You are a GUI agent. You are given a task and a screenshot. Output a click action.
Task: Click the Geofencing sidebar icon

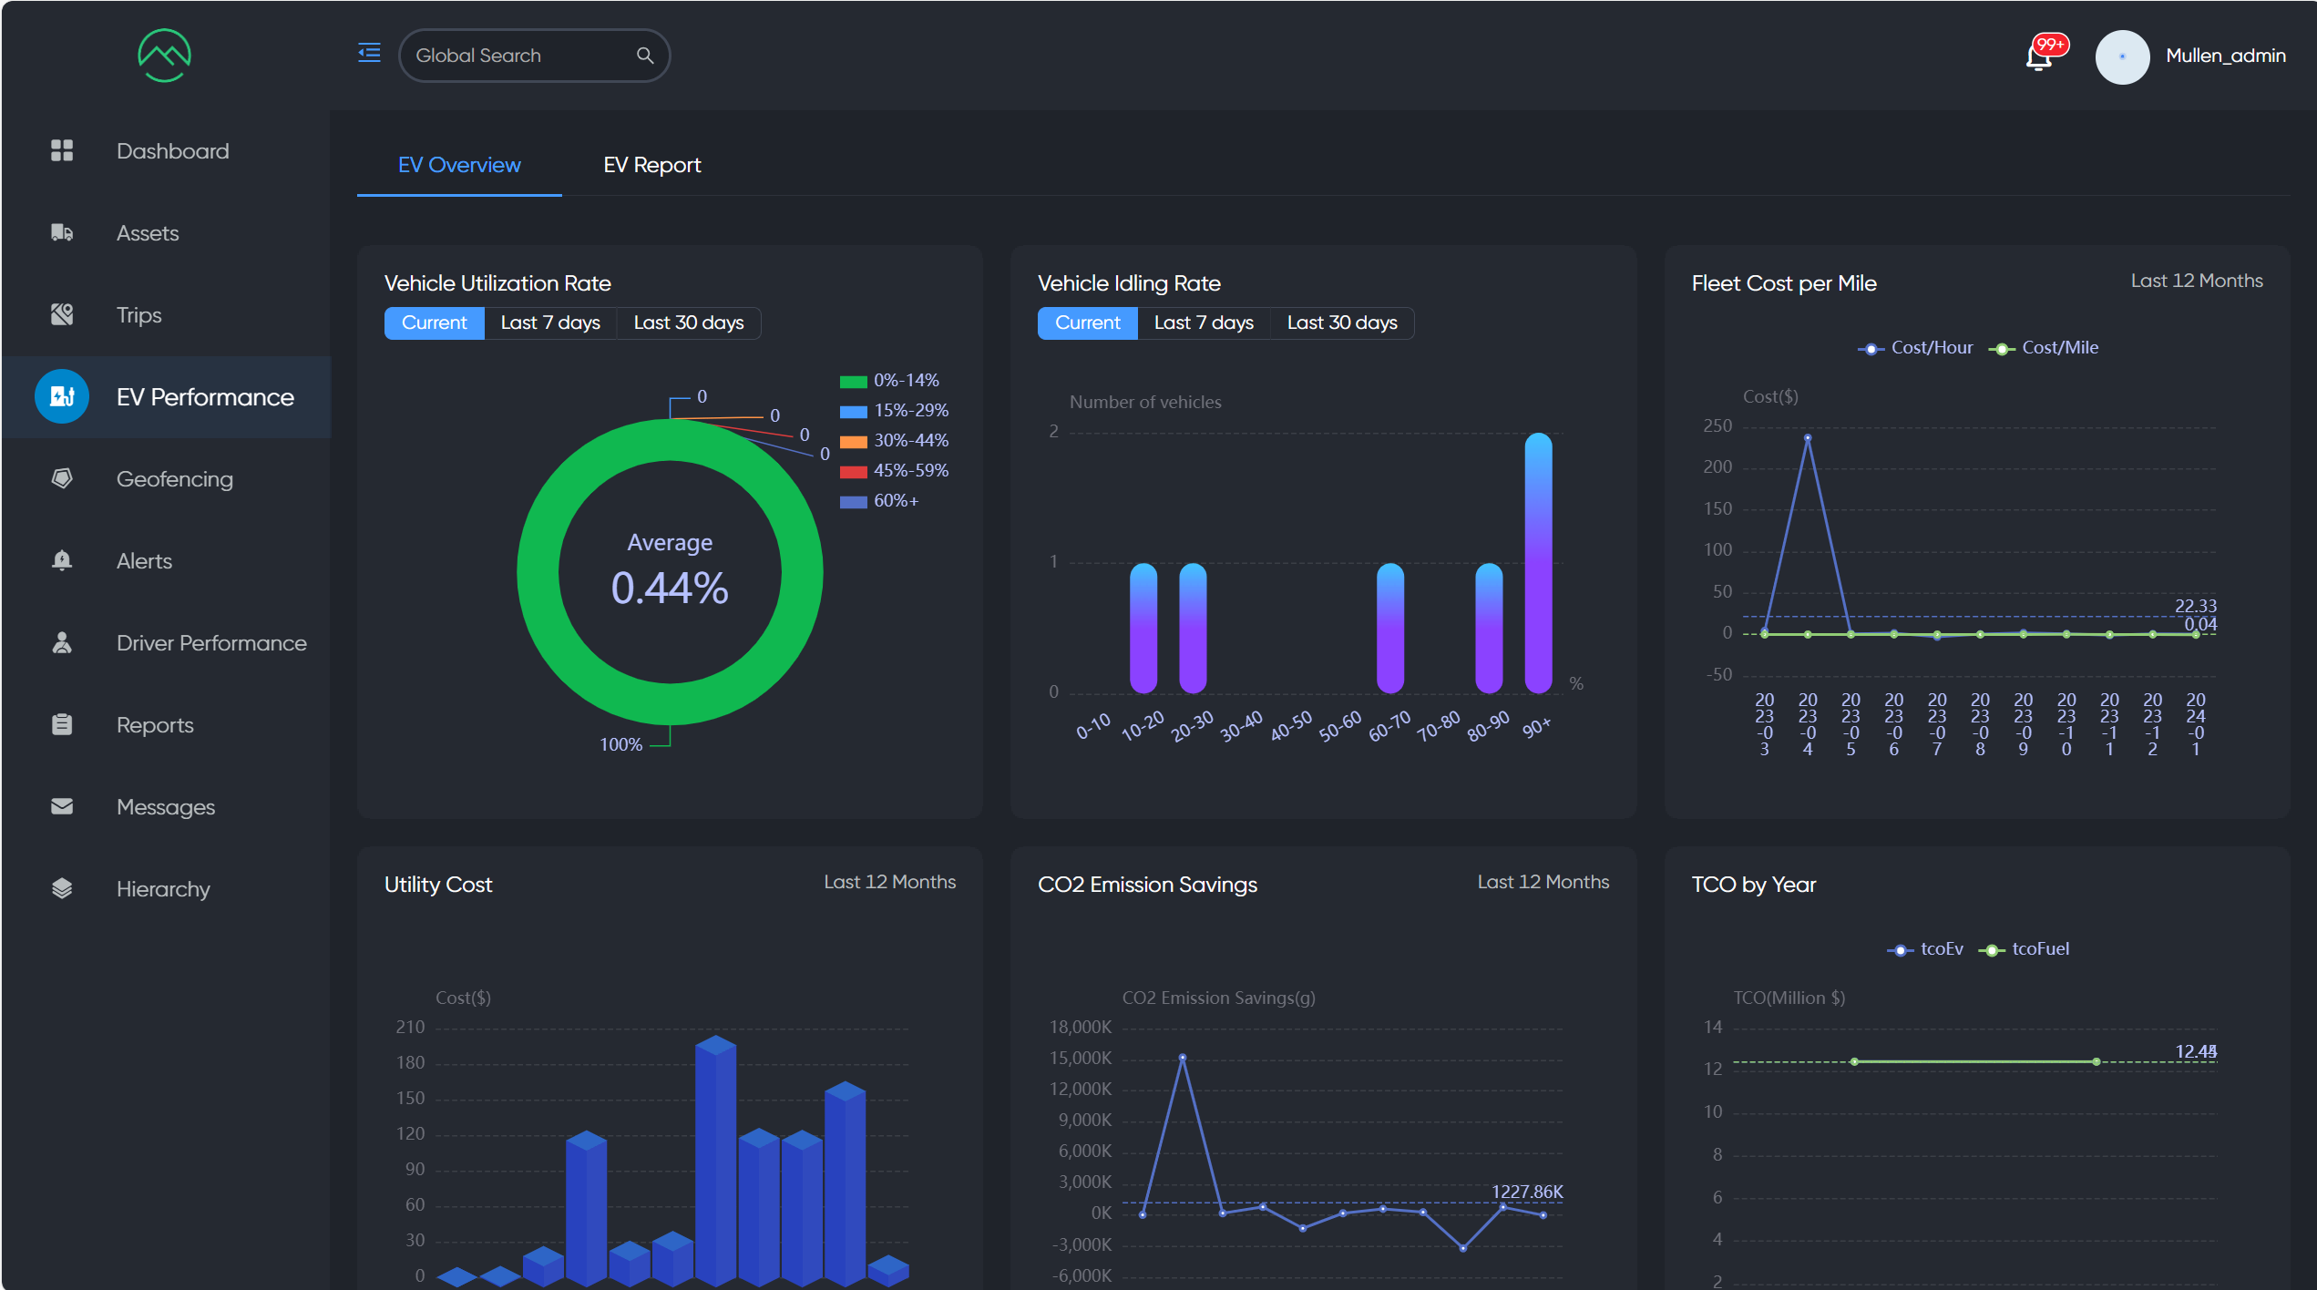point(62,478)
